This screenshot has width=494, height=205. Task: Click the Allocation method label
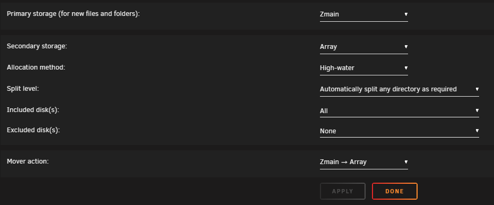pyautogui.click(x=36, y=67)
